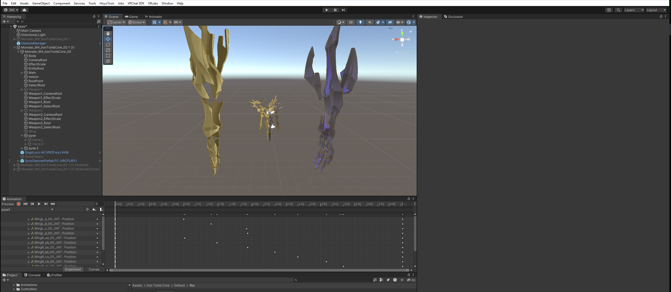The width and height of the screenshot is (671, 292).
Task: Click the Add keyframe icon
Action: pos(94,209)
